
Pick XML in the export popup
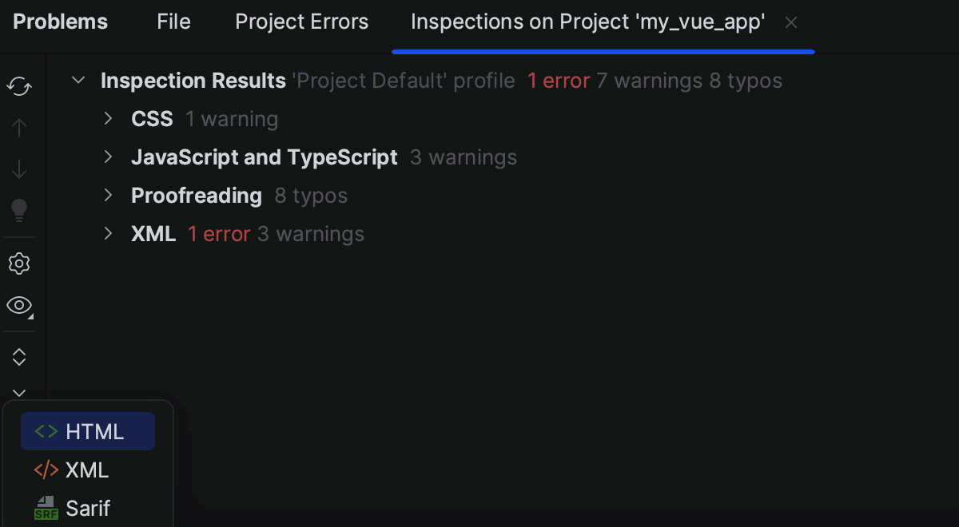[88, 470]
